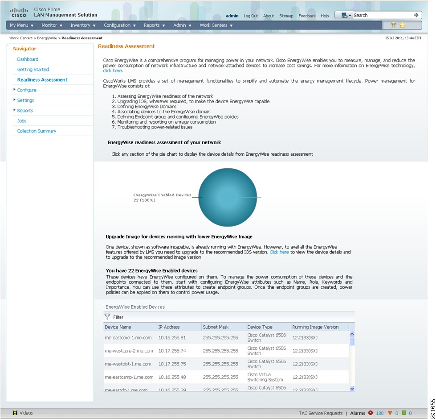Screen dimensions: 436x419
Task: Open Getting Started in Navigator
Action: (x=33, y=69)
